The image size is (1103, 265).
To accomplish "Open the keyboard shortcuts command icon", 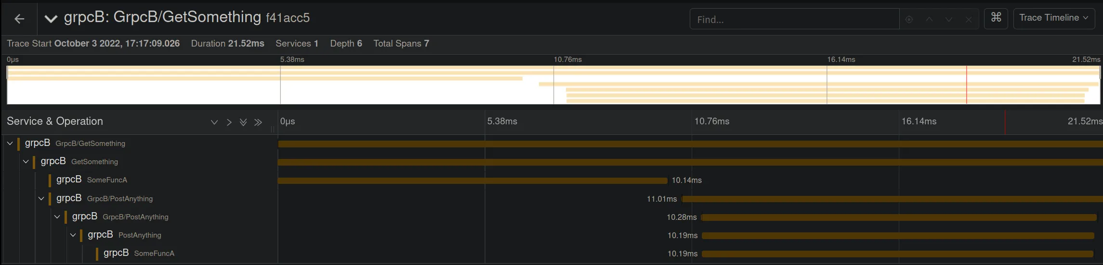I will (996, 18).
